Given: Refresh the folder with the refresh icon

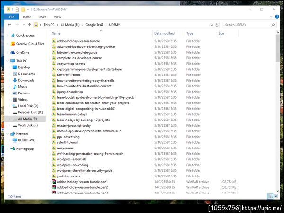Looking at the screenshot, I should click(217, 25).
